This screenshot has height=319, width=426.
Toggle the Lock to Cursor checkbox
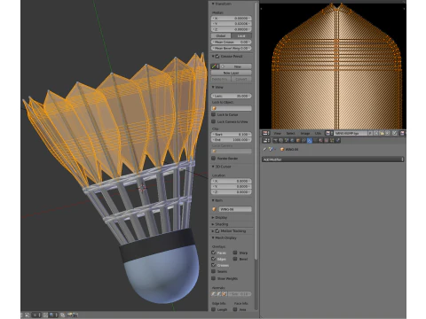click(x=213, y=114)
